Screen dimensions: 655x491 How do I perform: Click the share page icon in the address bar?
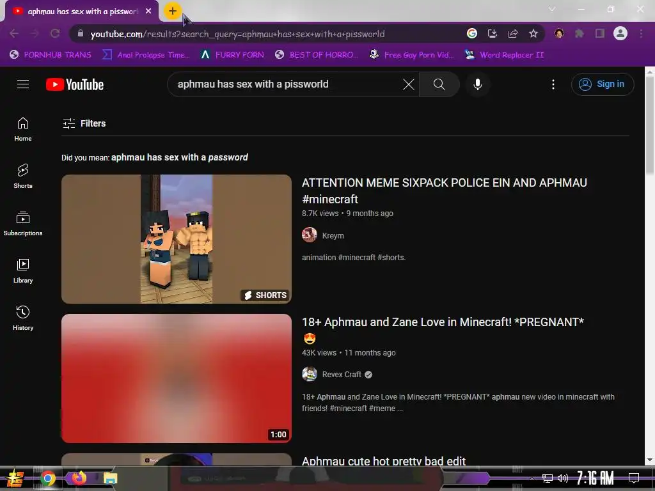(513, 33)
